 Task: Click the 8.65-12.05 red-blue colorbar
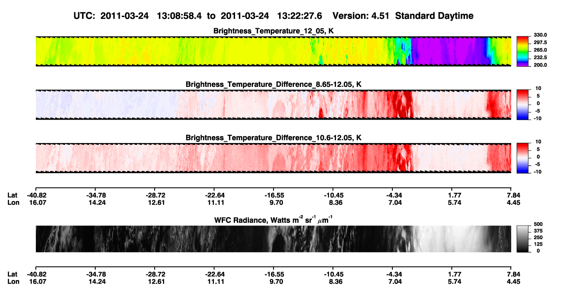522,104
